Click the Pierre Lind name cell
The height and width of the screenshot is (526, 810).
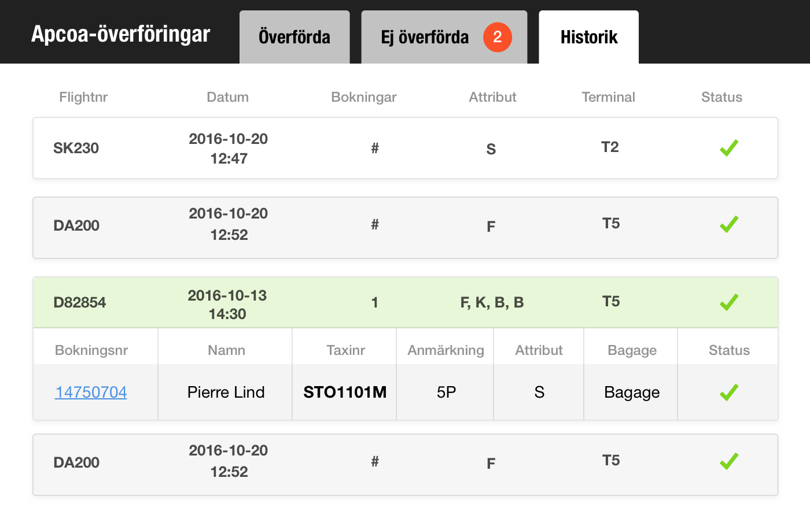(x=226, y=392)
